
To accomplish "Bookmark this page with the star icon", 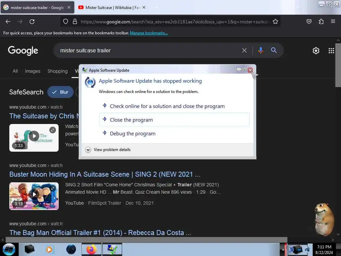I will [275, 21].
